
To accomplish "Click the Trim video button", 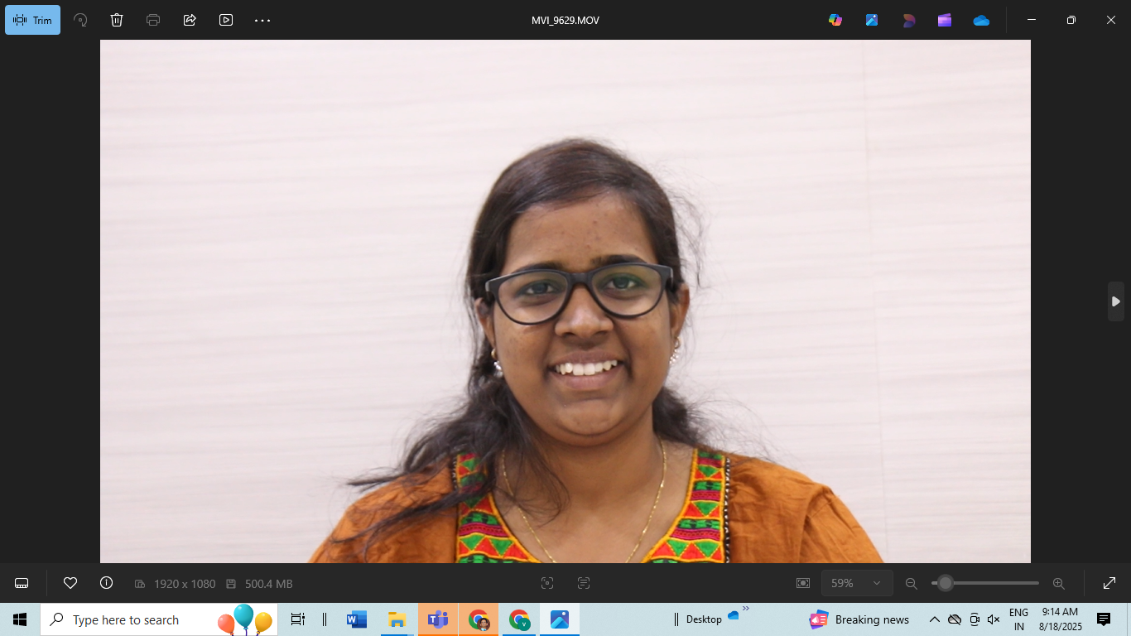I will pos(33,20).
